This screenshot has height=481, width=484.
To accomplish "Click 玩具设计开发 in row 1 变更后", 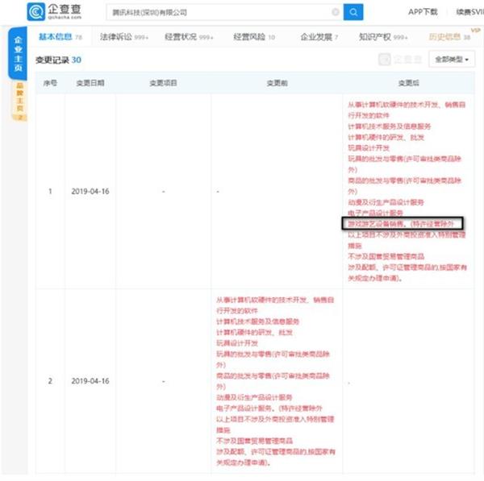I will [x=369, y=148].
